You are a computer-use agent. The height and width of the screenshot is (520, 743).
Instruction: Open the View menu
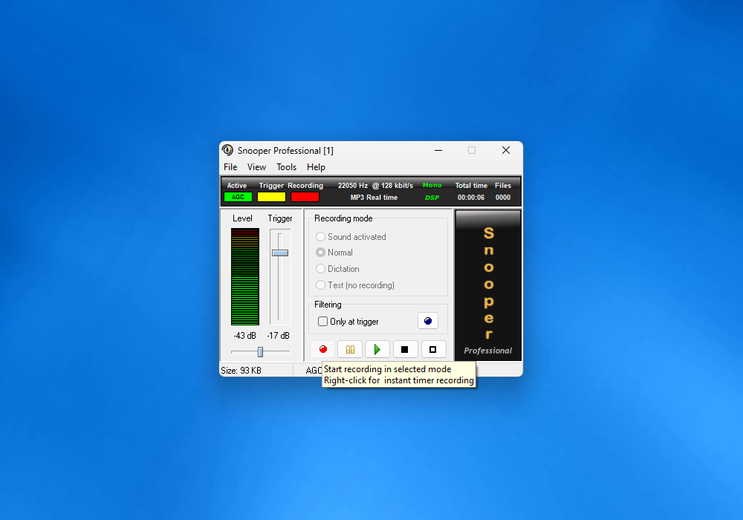(x=256, y=167)
